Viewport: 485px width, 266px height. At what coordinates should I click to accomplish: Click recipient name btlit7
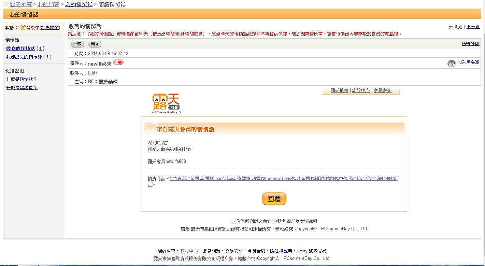click(x=93, y=73)
